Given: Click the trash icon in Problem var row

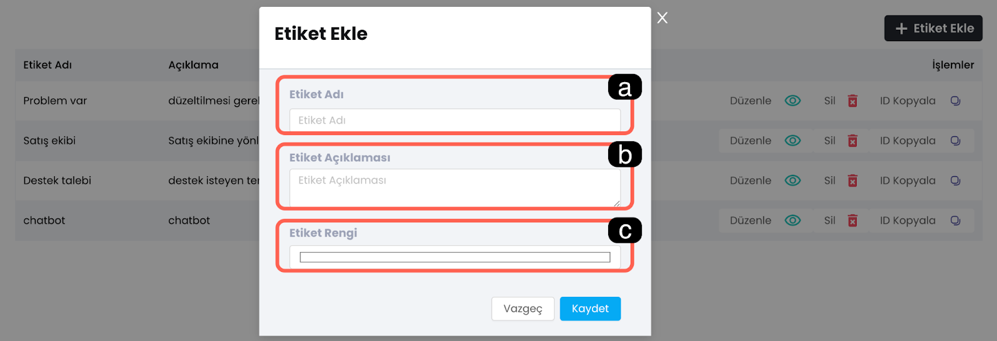Looking at the screenshot, I should click(852, 101).
